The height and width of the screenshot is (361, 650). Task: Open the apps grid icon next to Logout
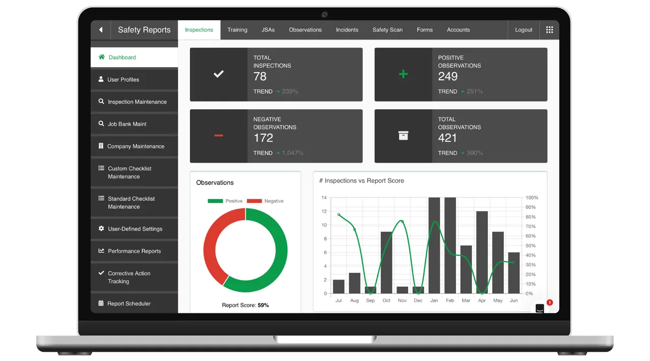549,30
